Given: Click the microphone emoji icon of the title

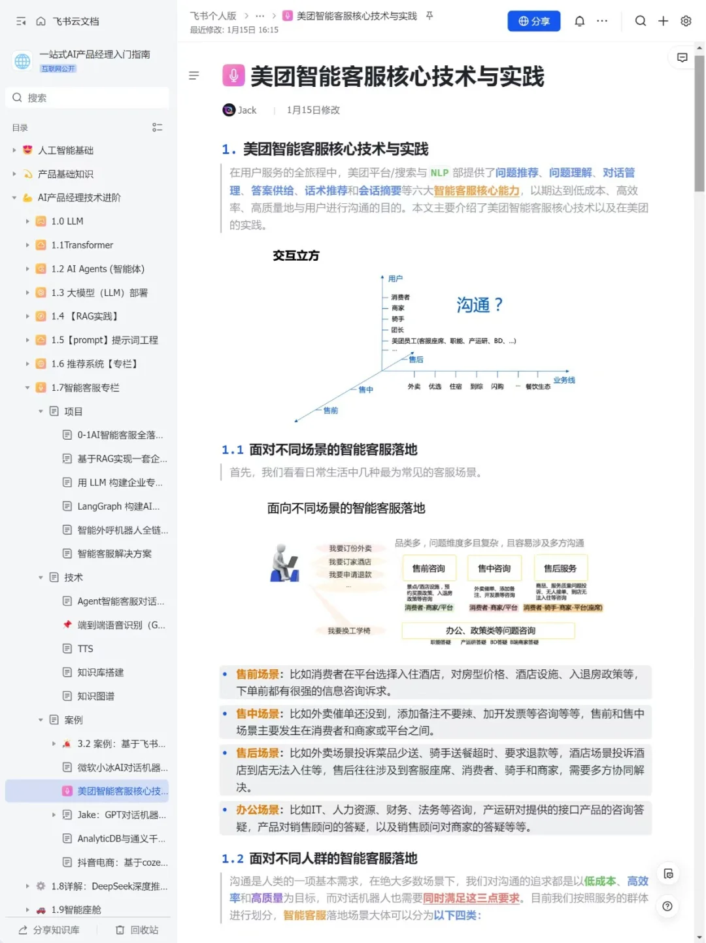Looking at the screenshot, I should pyautogui.click(x=233, y=76).
